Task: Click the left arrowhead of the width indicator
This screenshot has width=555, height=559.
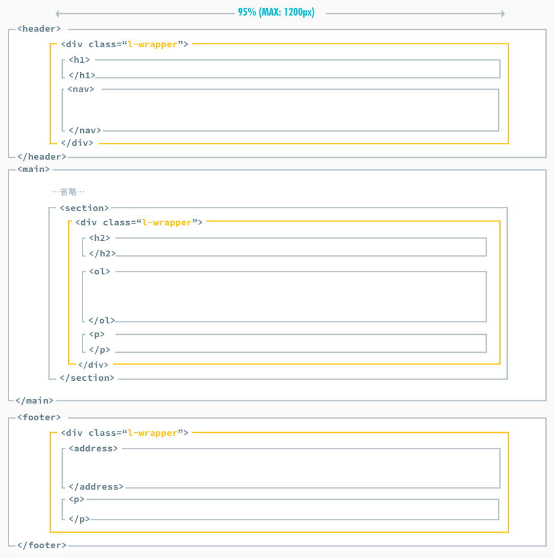Action: click(x=57, y=13)
